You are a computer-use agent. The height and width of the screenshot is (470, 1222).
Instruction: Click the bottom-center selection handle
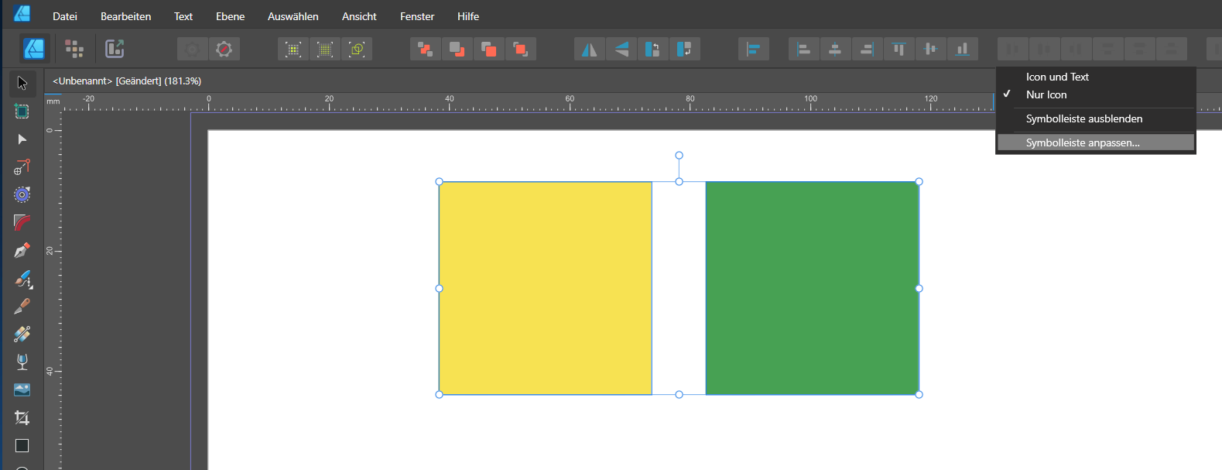pyautogui.click(x=679, y=395)
